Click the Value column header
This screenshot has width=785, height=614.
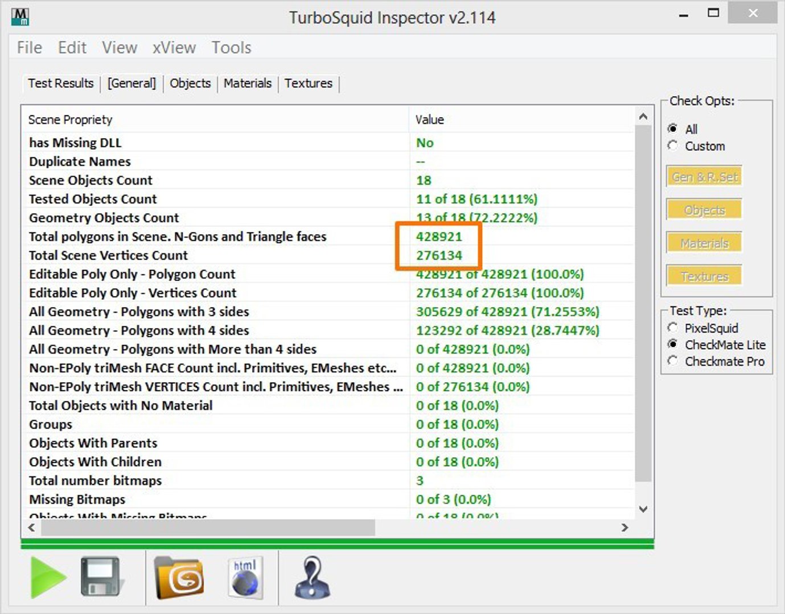click(x=521, y=119)
